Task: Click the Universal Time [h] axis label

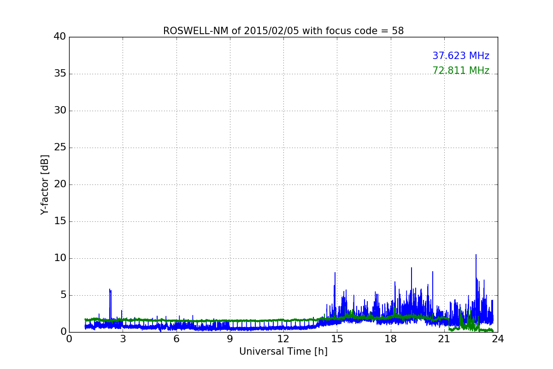Action: (x=283, y=351)
